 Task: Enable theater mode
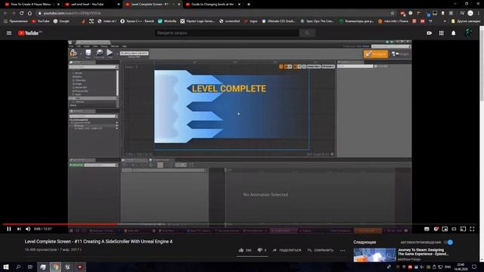(454, 229)
